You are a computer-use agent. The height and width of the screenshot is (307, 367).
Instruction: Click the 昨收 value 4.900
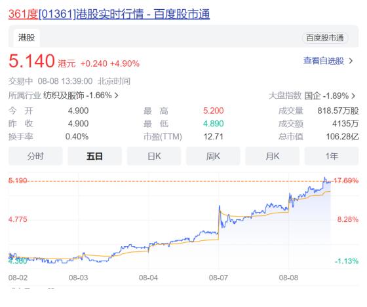coord(78,124)
